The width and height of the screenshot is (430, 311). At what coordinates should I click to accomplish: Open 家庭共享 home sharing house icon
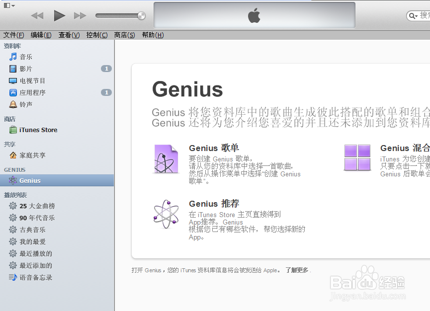click(x=13, y=155)
